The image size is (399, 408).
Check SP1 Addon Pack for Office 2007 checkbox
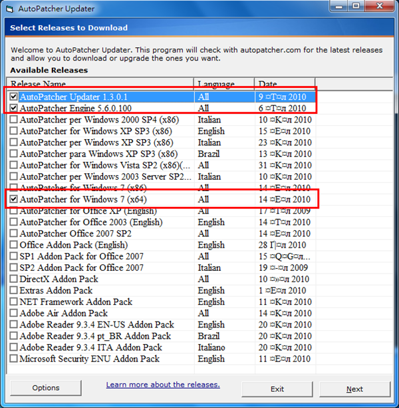pyautogui.click(x=13, y=256)
